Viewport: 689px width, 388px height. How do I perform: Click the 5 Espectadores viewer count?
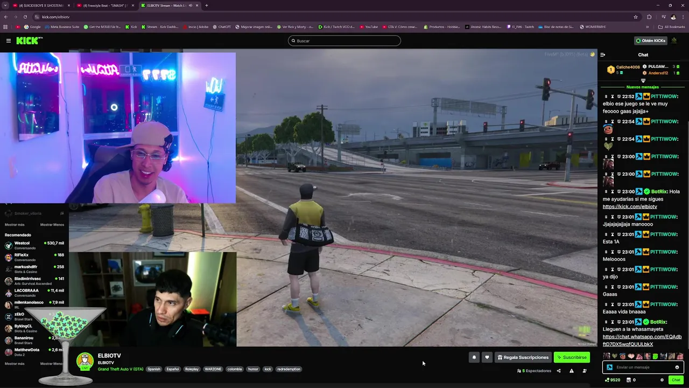point(534,371)
